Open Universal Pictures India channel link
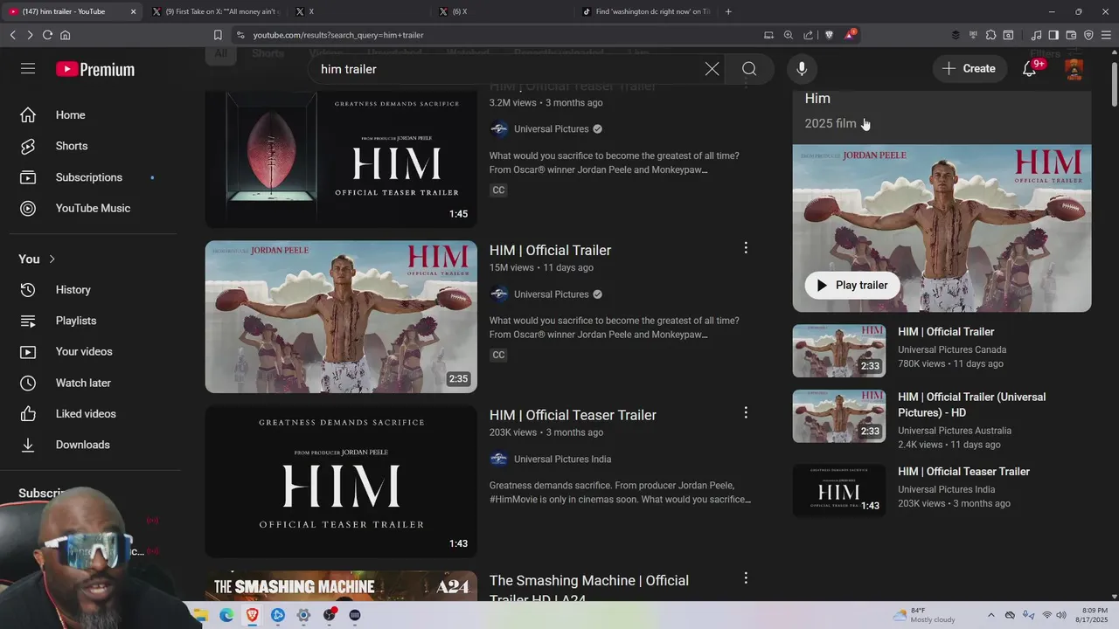Screen dimensions: 1119x629 (562, 460)
